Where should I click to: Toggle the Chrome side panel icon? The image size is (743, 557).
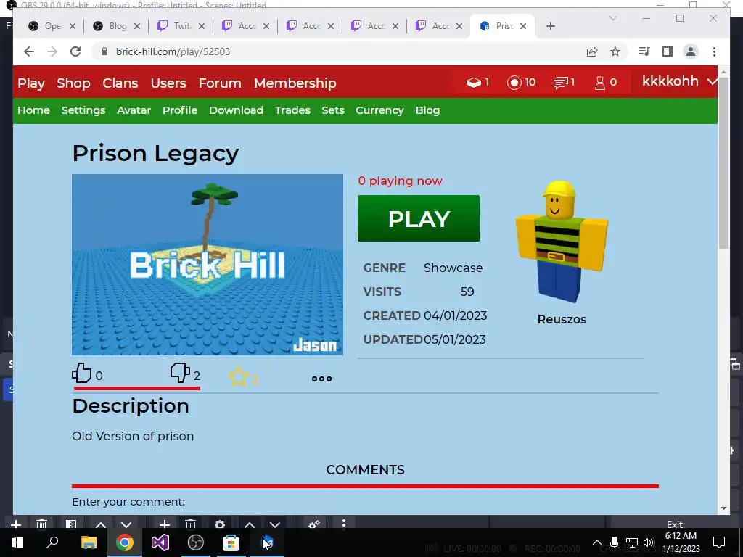click(668, 51)
